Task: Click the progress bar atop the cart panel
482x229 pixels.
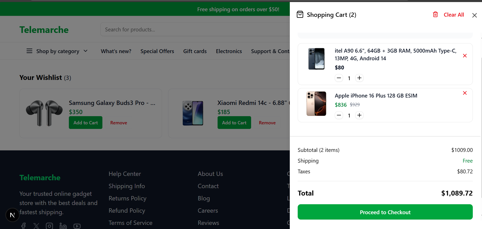Action: click(x=385, y=35)
